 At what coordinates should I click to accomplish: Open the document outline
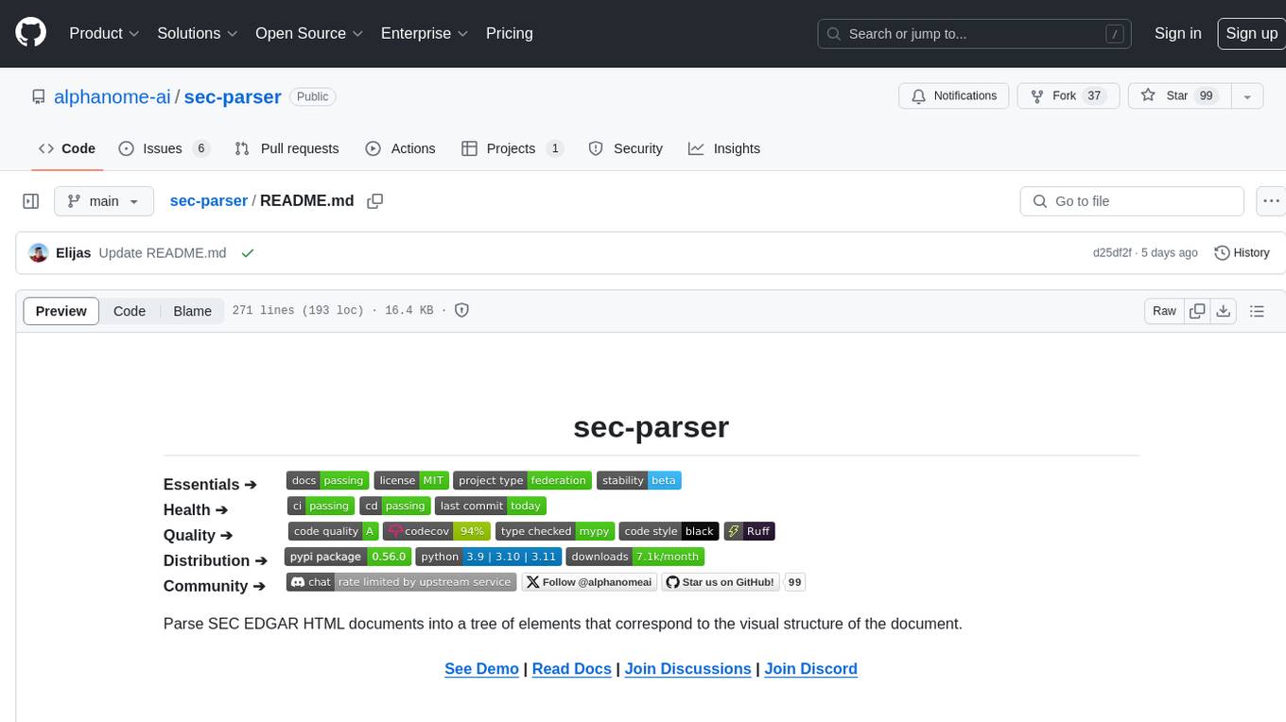pos(1257,311)
